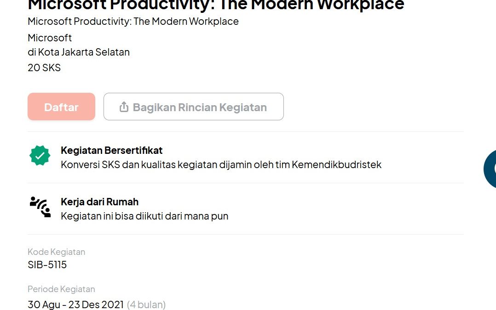Click the 20 SKS credit text
Image resolution: width=496 pixels, height=310 pixels.
(x=44, y=68)
